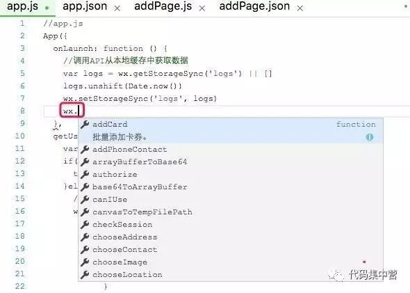Open the addPage.json tab

pyautogui.click(x=254, y=6)
